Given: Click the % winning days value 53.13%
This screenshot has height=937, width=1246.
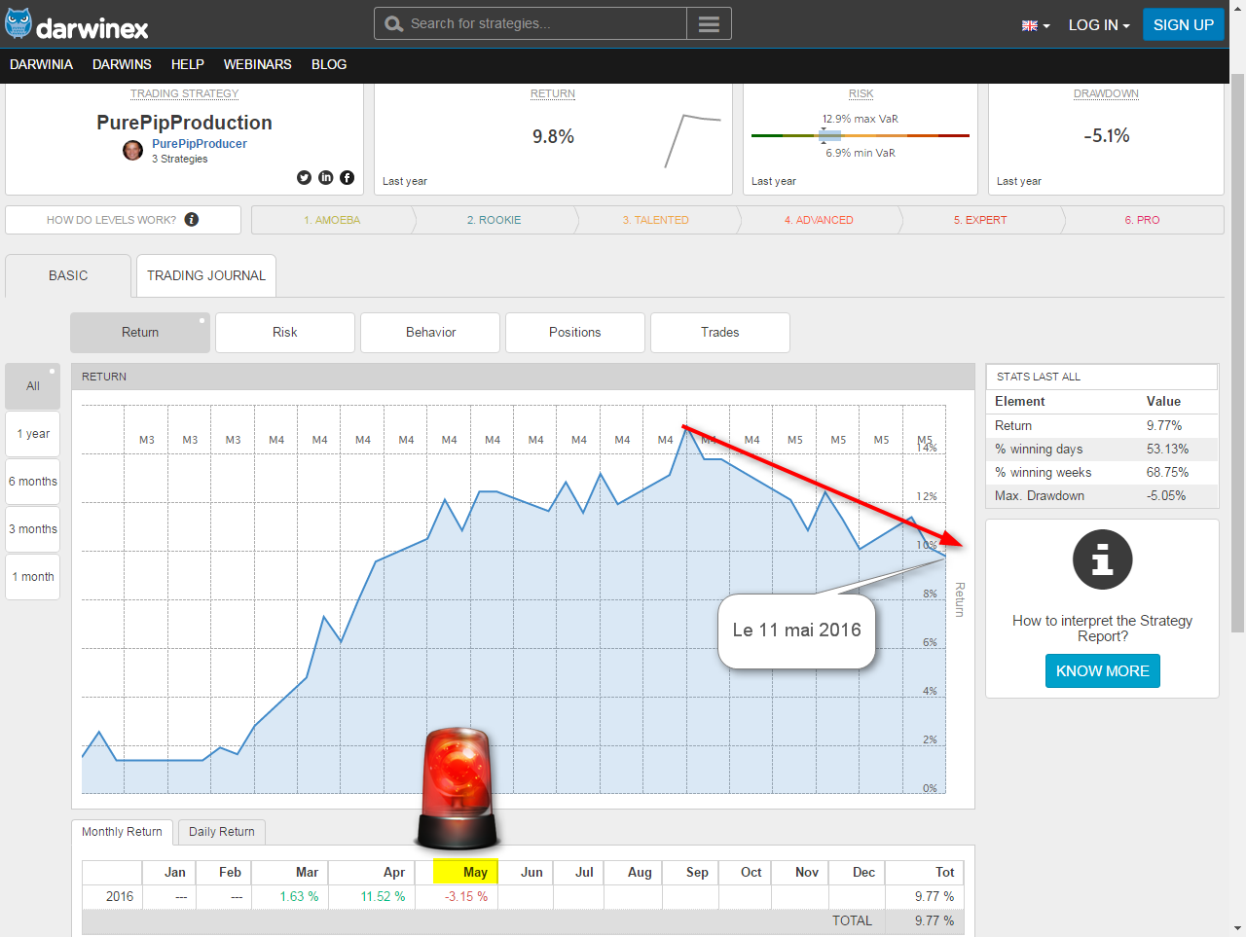Looking at the screenshot, I should point(1167,450).
